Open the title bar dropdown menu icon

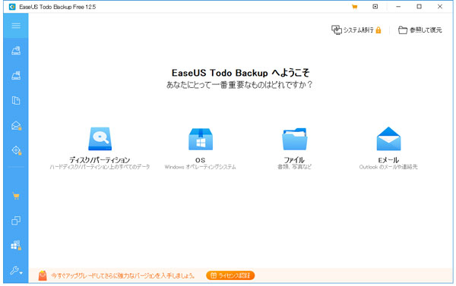[375, 6]
